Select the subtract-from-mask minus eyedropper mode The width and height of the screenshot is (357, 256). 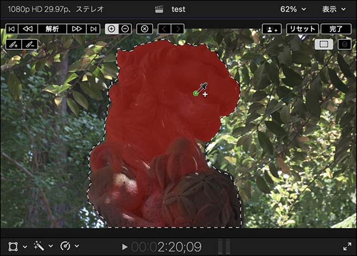point(125,29)
